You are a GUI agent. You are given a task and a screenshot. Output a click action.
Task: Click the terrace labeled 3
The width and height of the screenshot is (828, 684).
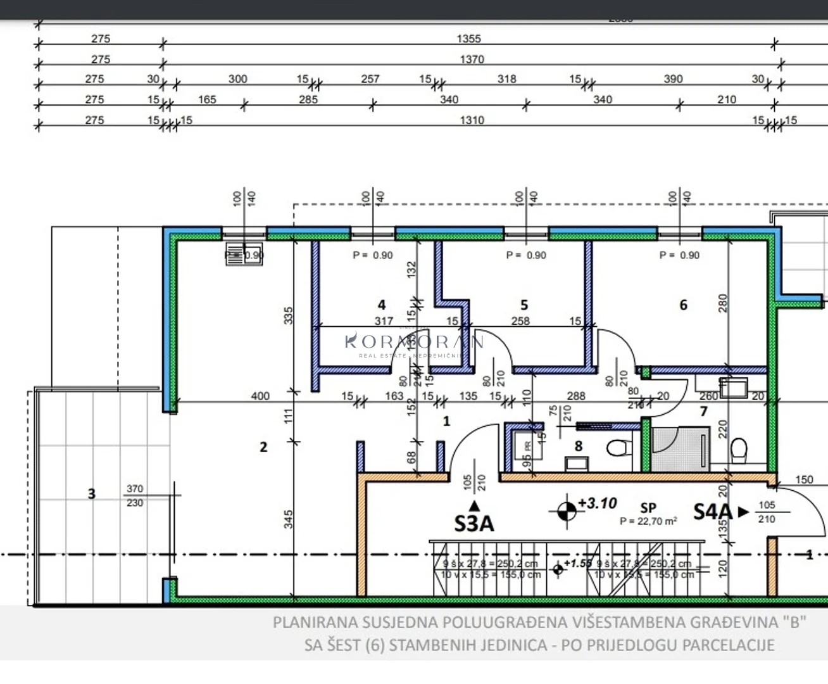pyautogui.click(x=92, y=494)
